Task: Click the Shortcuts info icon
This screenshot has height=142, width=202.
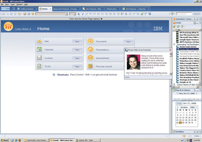Action: click(x=54, y=75)
